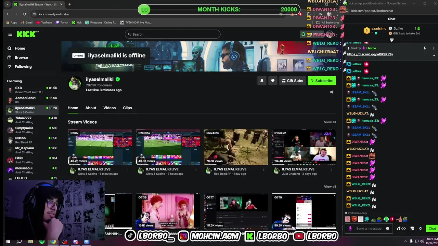Image resolution: width=438 pixels, height=246 pixels.
Task: Open Simplymilia channel in Following list
Action: (32, 130)
